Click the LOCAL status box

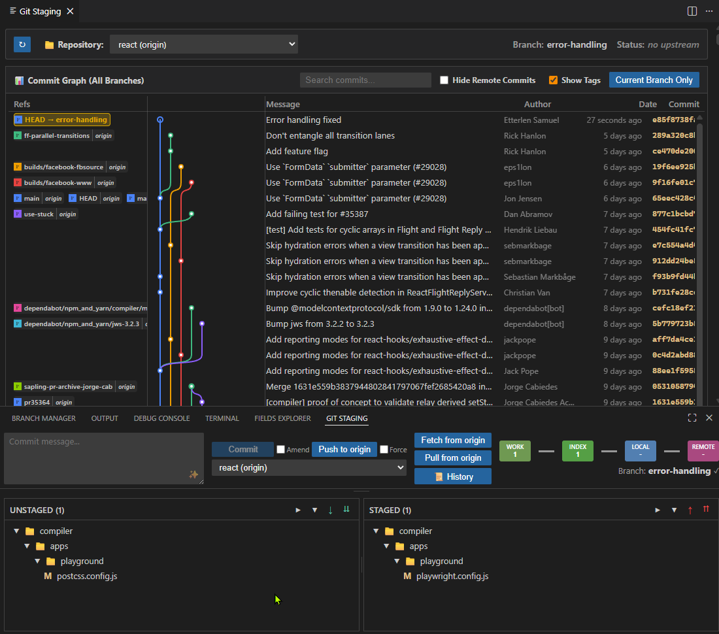[x=641, y=450]
